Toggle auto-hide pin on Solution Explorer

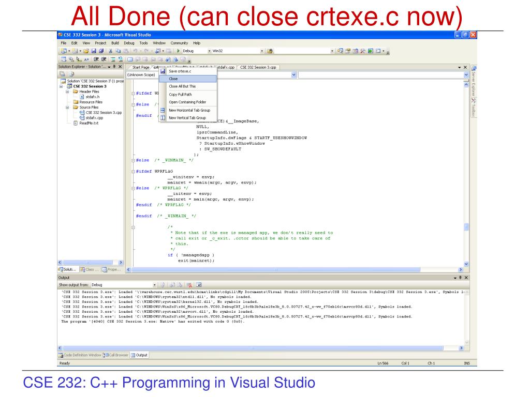pos(114,67)
